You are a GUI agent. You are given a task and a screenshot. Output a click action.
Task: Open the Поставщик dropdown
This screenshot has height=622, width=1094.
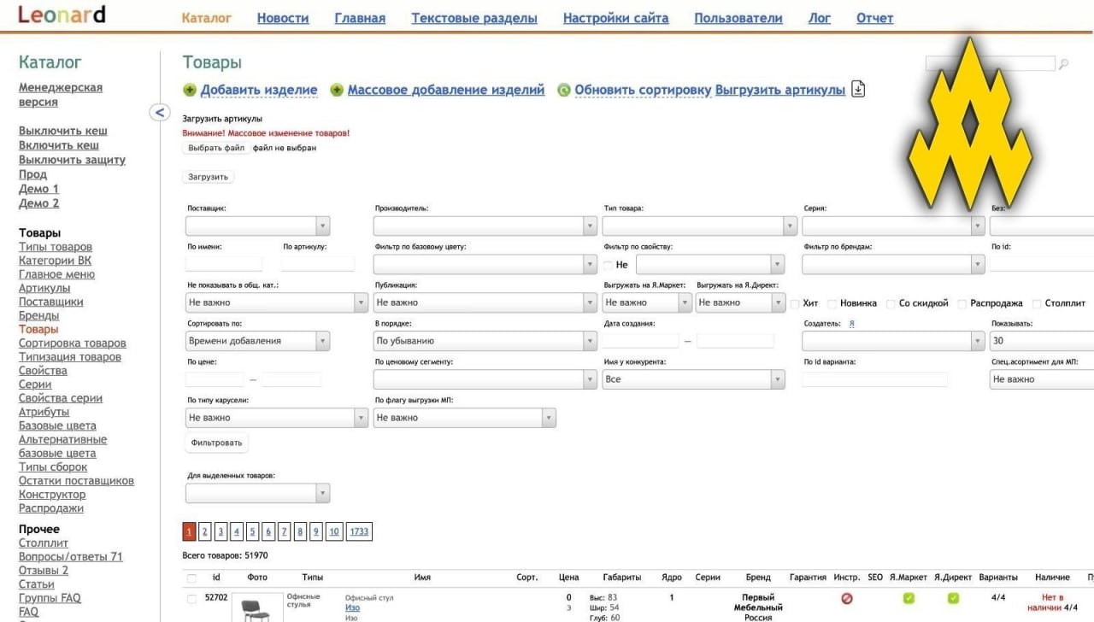[x=257, y=226]
